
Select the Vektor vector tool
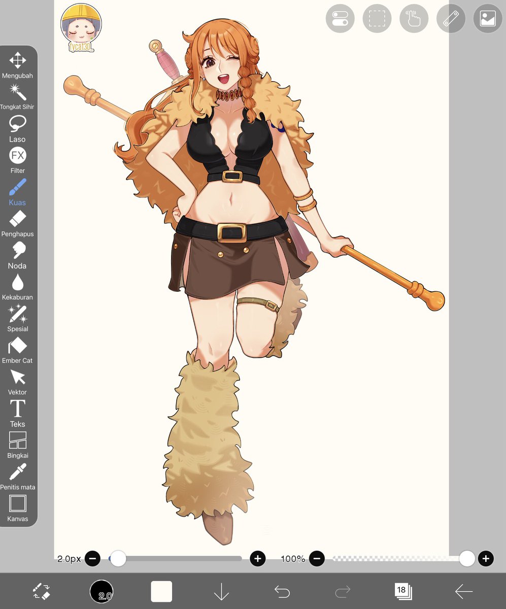point(17,382)
